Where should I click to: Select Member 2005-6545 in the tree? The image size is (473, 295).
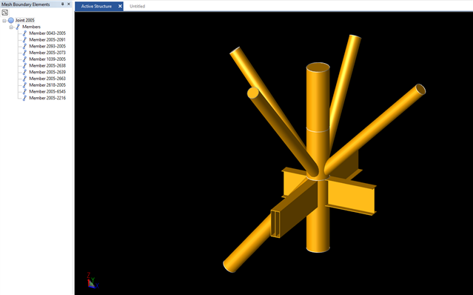(47, 91)
